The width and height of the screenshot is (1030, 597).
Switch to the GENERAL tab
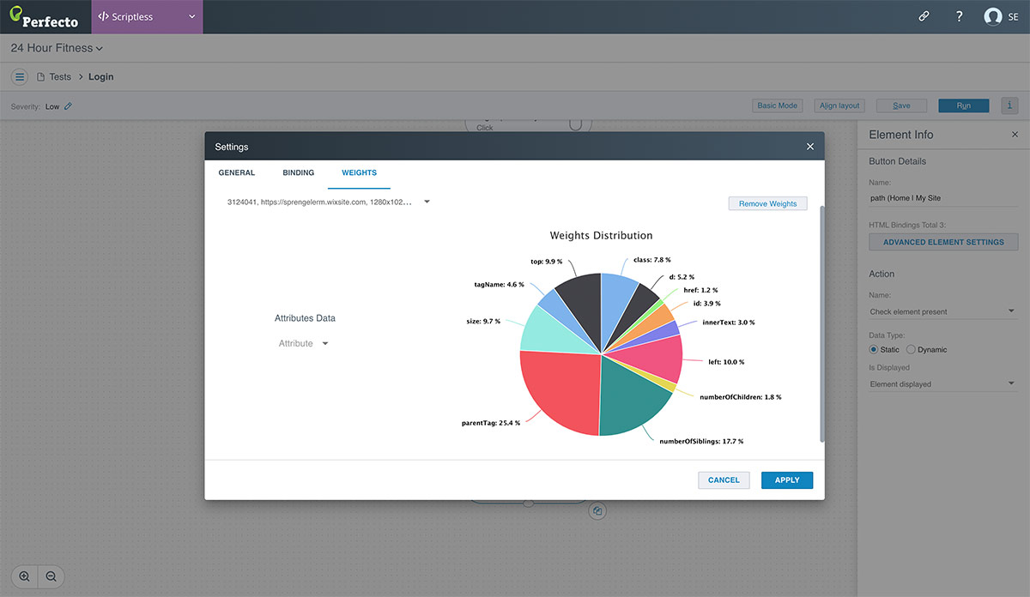[x=237, y=172]
